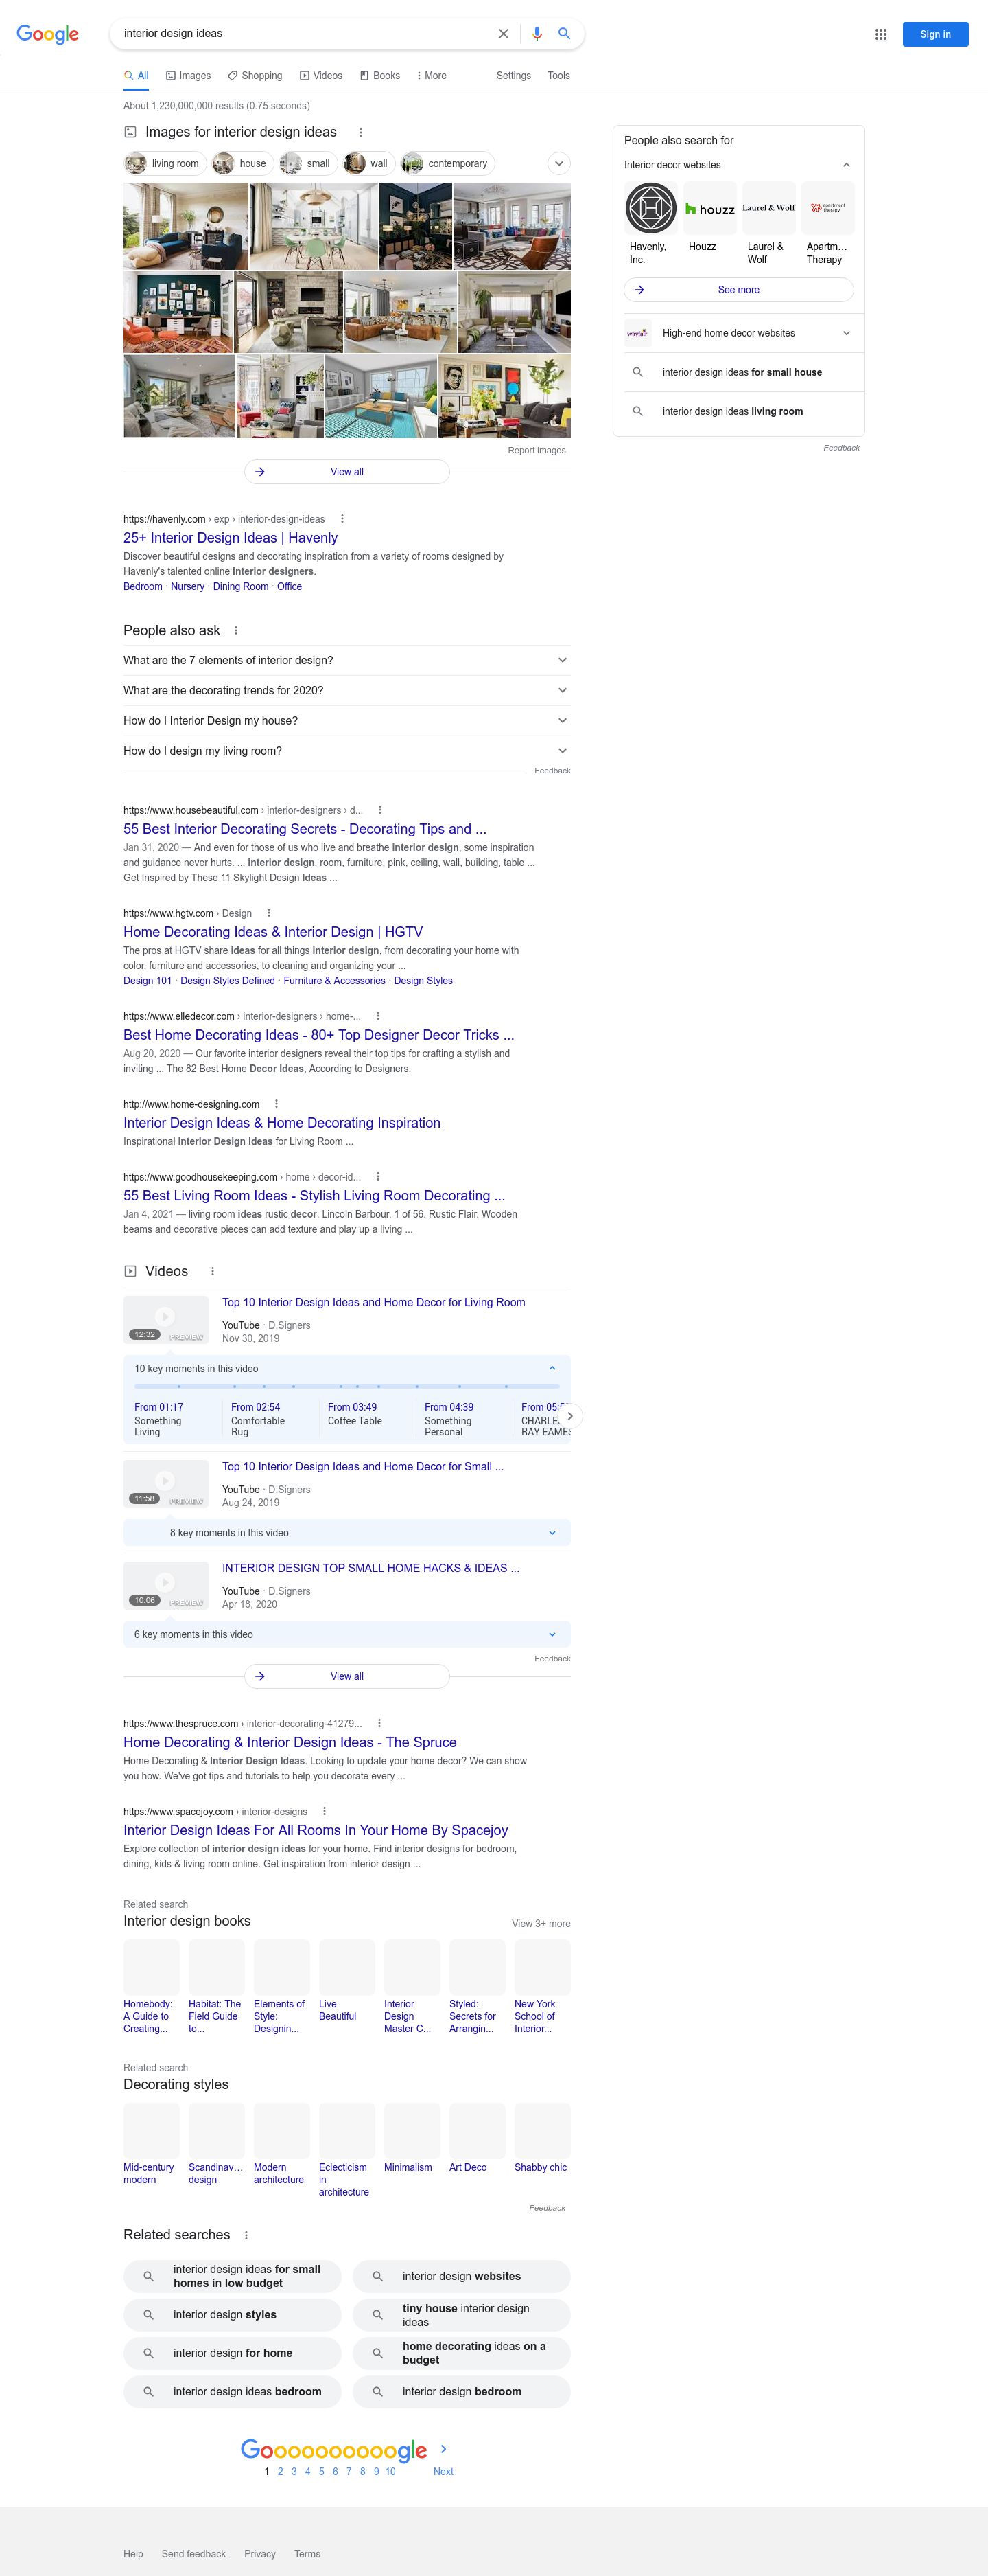Open options menu beside Havenly result URL
Image resolution: width=988 pixels, height=2576 pixels.
click(342, 519)
